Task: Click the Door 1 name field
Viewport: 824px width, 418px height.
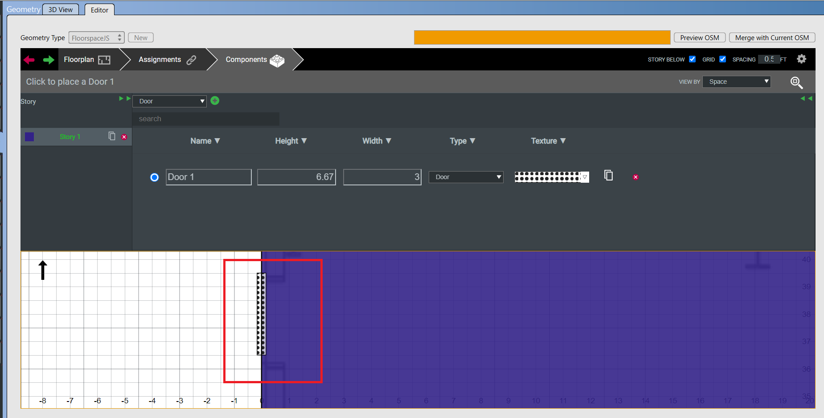Action: point(209,177)
